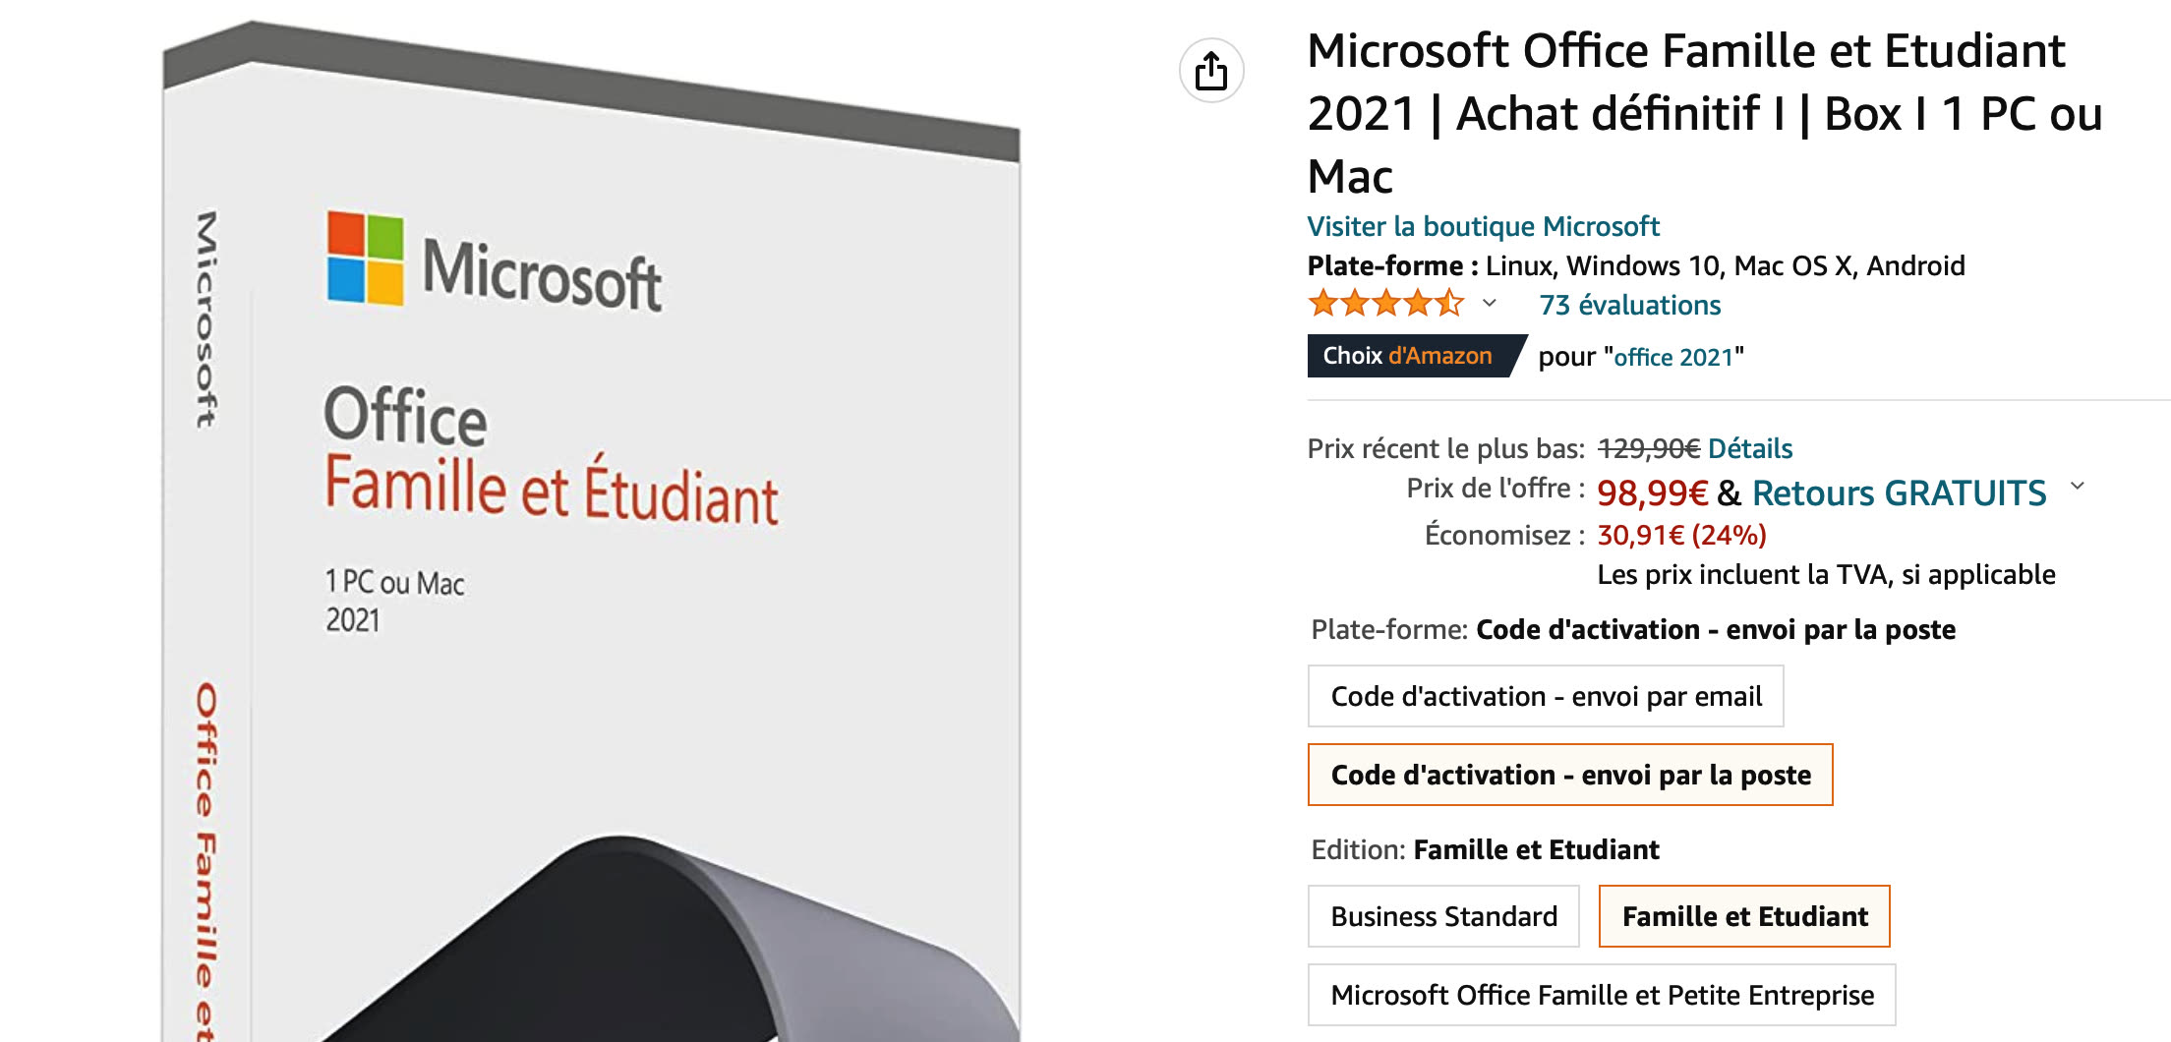Choose the Famille et Etudiant edition
This screenshot has width=2171, height=1042.
coord(1744,916)
